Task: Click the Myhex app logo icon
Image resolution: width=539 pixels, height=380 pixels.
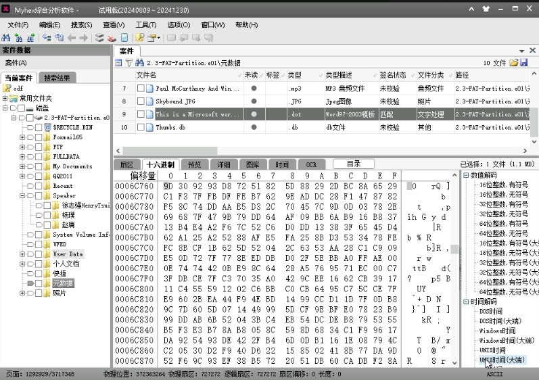Action: [x=5, y=9]
